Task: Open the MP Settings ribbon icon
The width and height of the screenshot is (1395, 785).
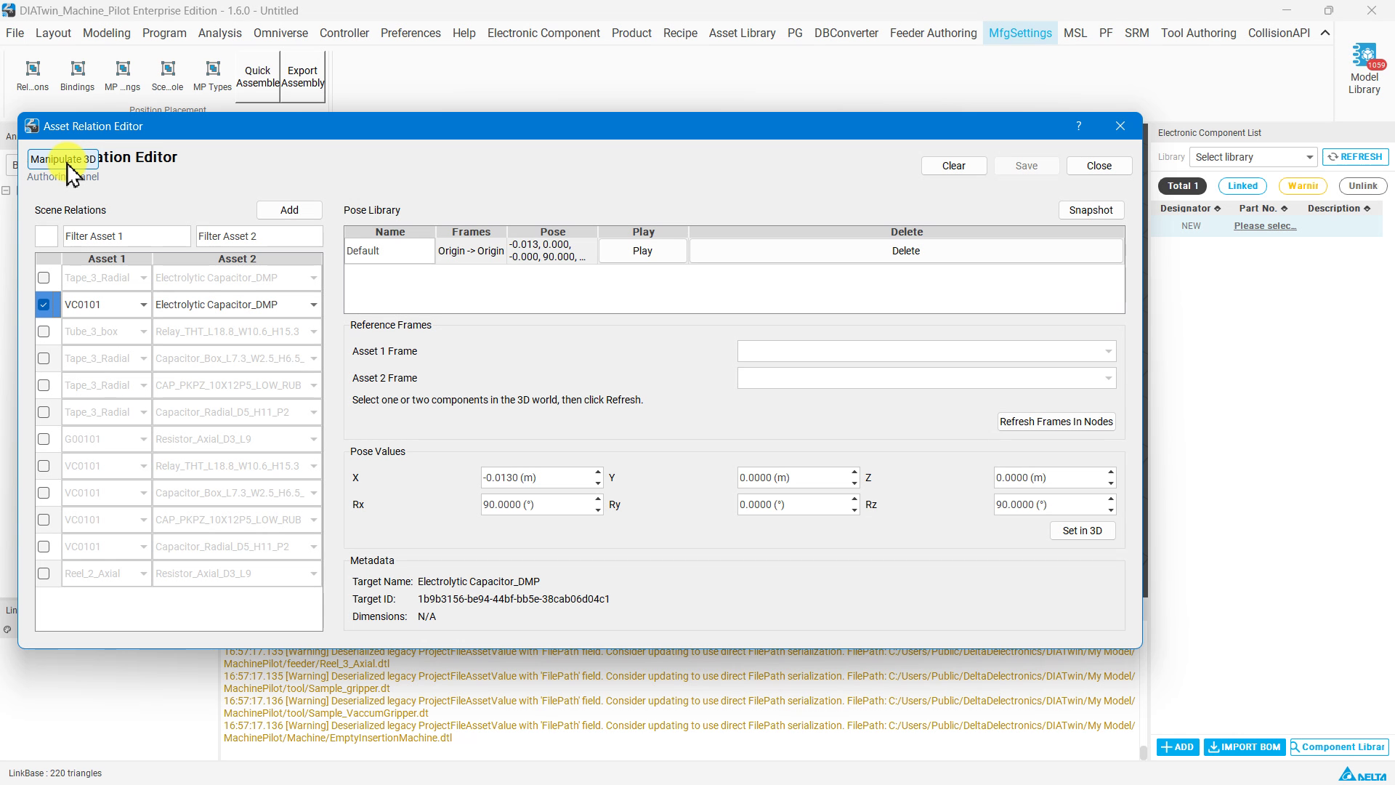Action: (123, 76)
